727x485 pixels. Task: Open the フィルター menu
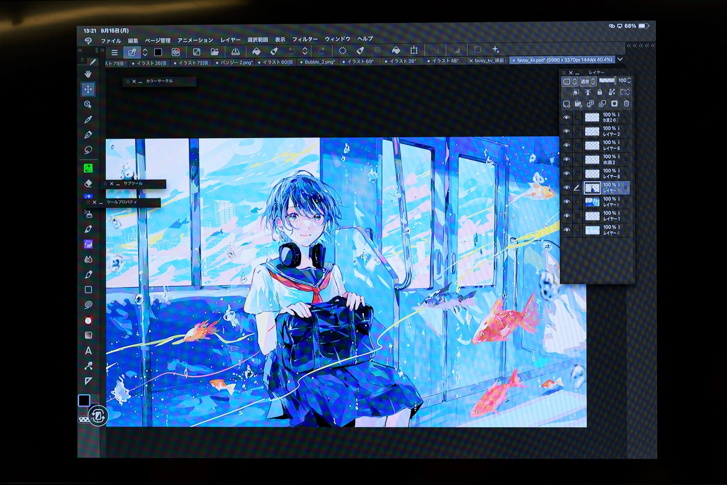[x=305, y=39]
